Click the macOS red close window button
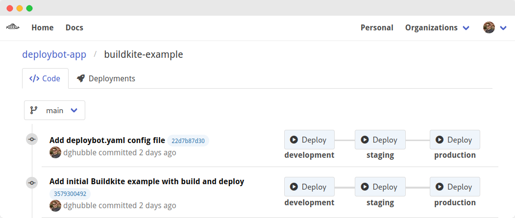Screen dimensions: 515x218 point(10,8)
